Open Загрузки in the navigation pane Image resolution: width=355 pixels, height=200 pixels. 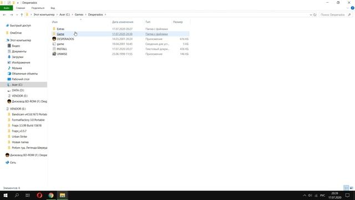[17, 57]
